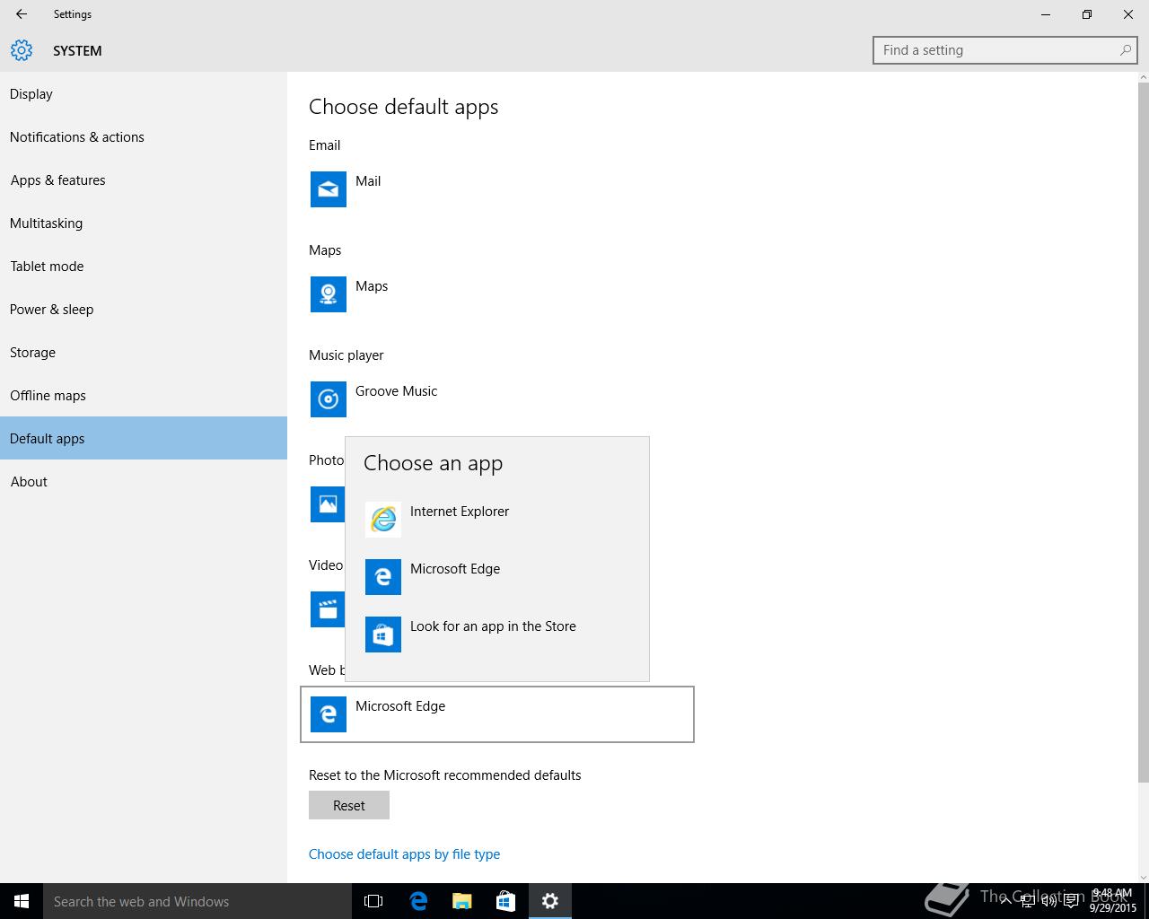Click the Store icon in Choose an app

click(x=383, y=635)
